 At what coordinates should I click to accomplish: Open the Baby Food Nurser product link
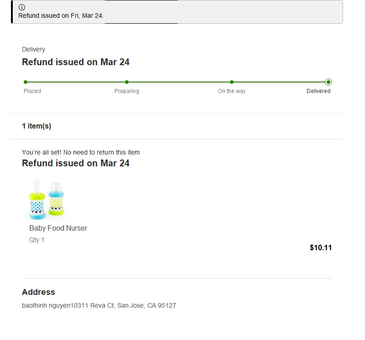[x=58, y=228]
